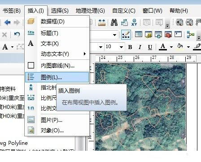Click the gray forward arrow
This screenshot has height=162, width=201.
pos(17,22)
